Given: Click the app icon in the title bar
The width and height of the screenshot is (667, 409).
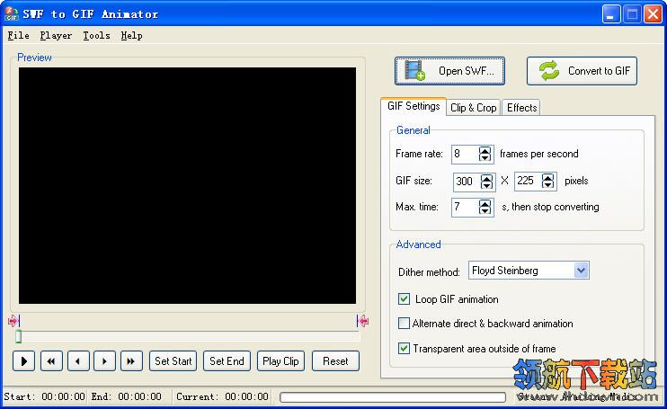Looking at the screenshot, I should pos(12,13).
